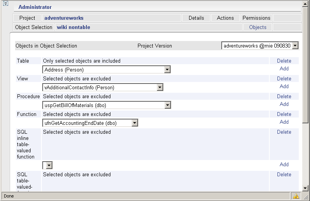Click the 'Project Version' label

click(x=155, y=46)
